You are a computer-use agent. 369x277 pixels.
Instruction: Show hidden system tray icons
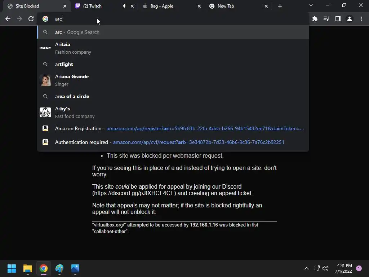coord(307,268)
